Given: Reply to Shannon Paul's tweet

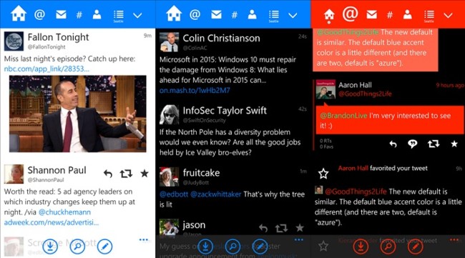Looking at the screenshot, I should (x=108, y=174).
